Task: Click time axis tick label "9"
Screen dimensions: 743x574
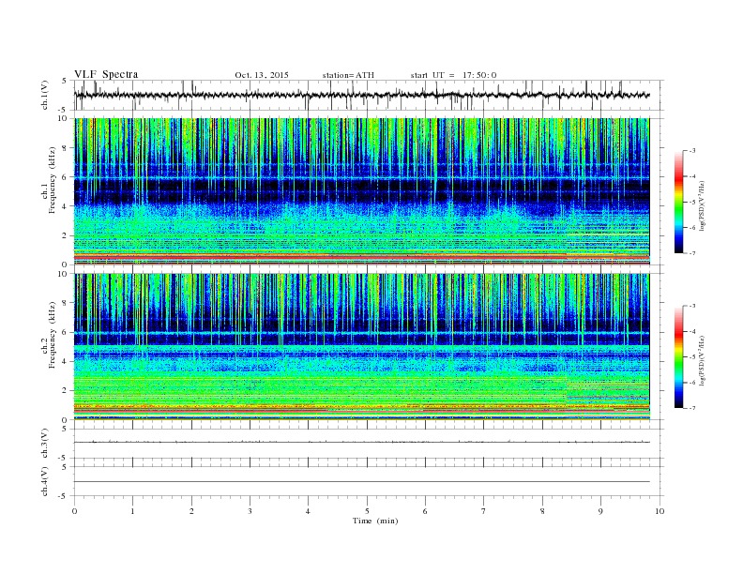Action: (600, 511)
